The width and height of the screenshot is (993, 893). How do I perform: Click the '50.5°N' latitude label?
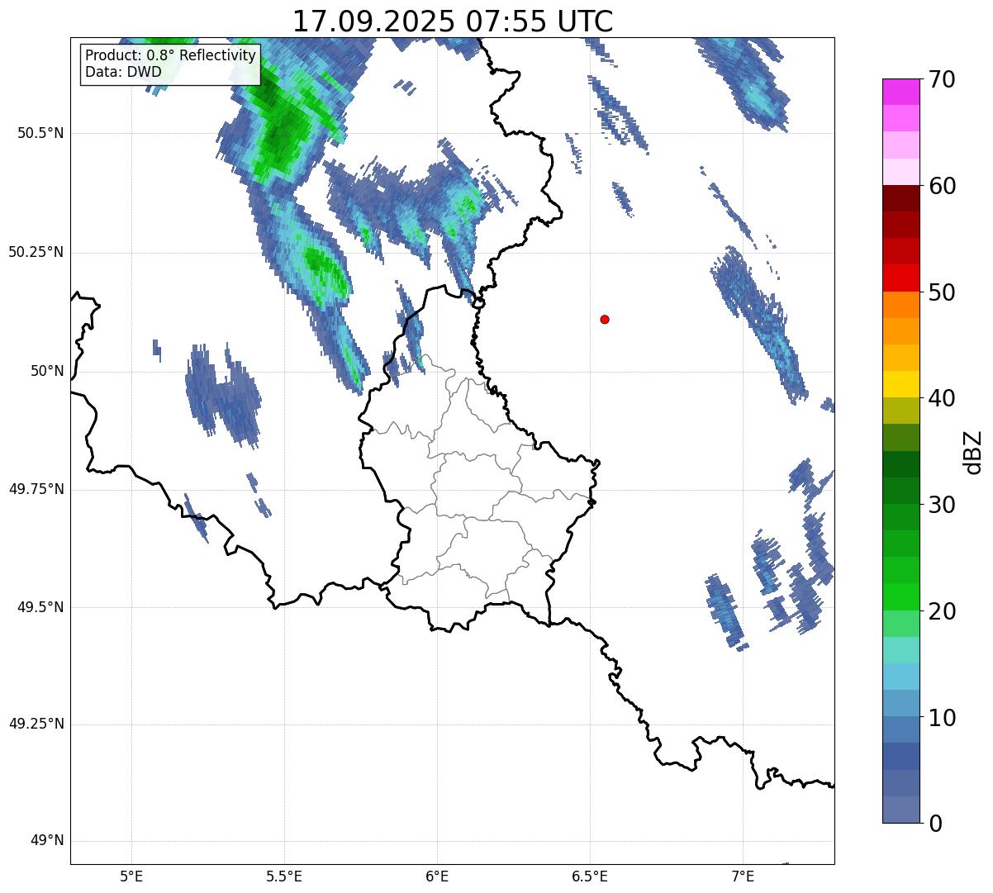click(40, 133)
